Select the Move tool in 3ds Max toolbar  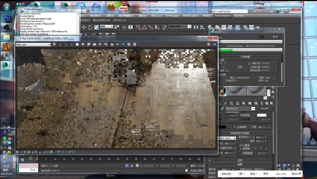pos(84,27)
